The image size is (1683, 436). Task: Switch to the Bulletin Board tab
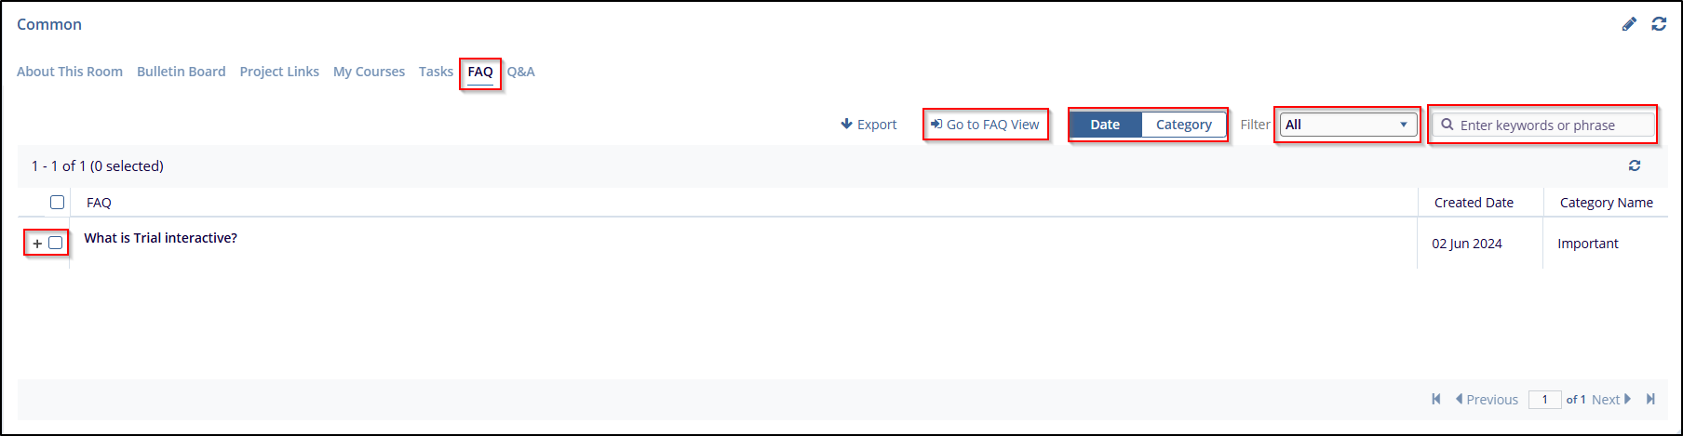pyautogui.click(x=182, y=72)
